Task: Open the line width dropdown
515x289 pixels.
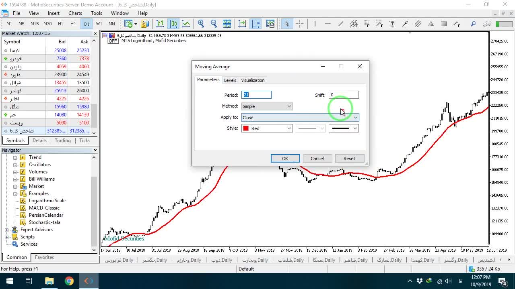Action: click(344, 128)
